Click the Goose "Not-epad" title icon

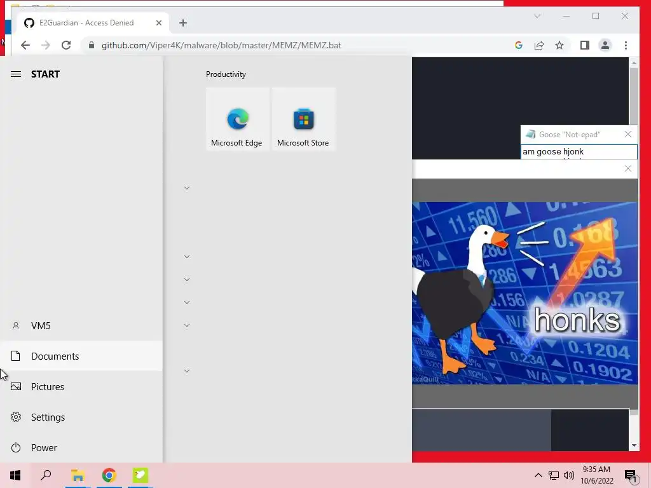pyautogui.click(x=530, y=134)
